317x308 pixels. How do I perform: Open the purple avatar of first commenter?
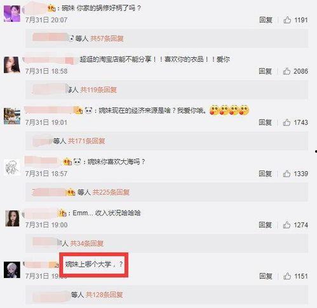tap(12, 13)
